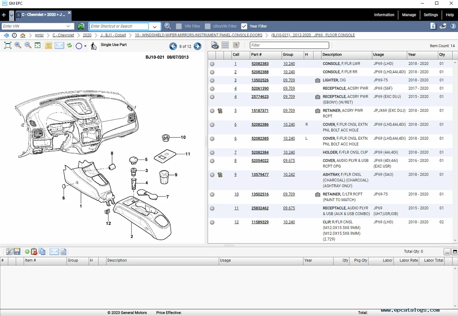Image resolution: width=458 pixels, height=316 pixels.
Task: Add a new tab with the plus button
Action: [4, 15]
